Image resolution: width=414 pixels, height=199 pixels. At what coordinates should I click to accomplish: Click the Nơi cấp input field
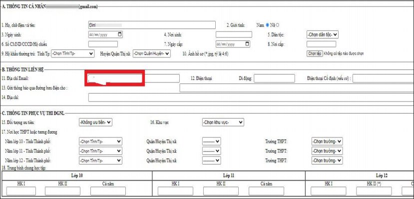[x=321, y=44]
